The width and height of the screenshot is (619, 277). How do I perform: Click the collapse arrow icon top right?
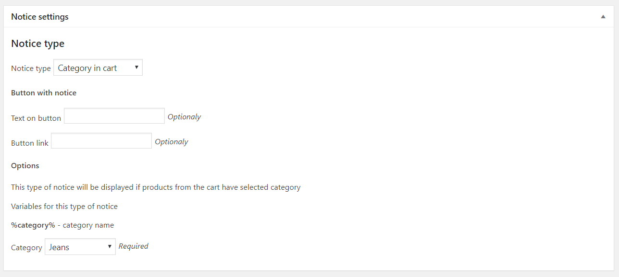[603, 16]
